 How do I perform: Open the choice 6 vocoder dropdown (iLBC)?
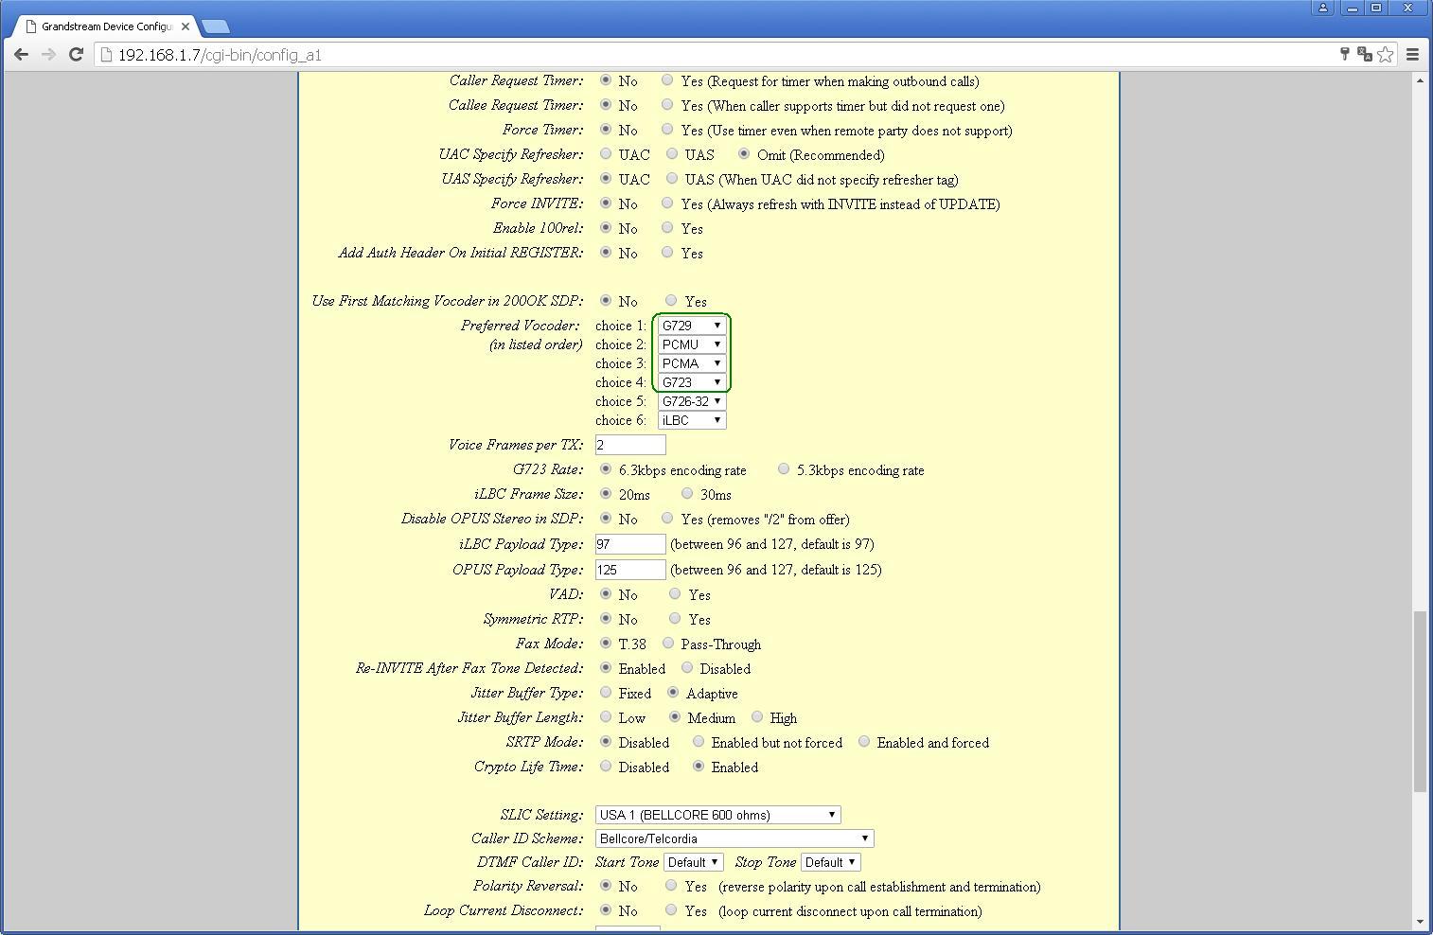coord(692,420)
